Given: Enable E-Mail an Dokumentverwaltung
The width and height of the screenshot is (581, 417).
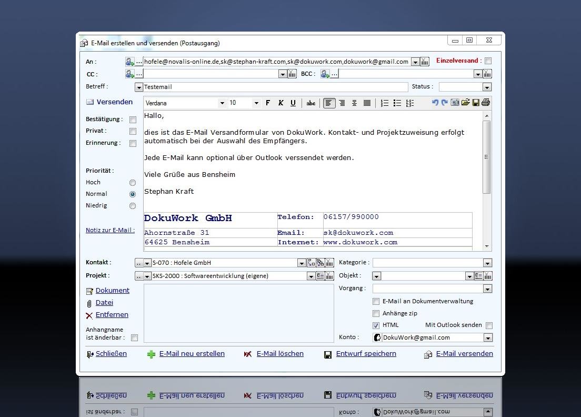Looking at the screenshot, I should pos(376,301).
